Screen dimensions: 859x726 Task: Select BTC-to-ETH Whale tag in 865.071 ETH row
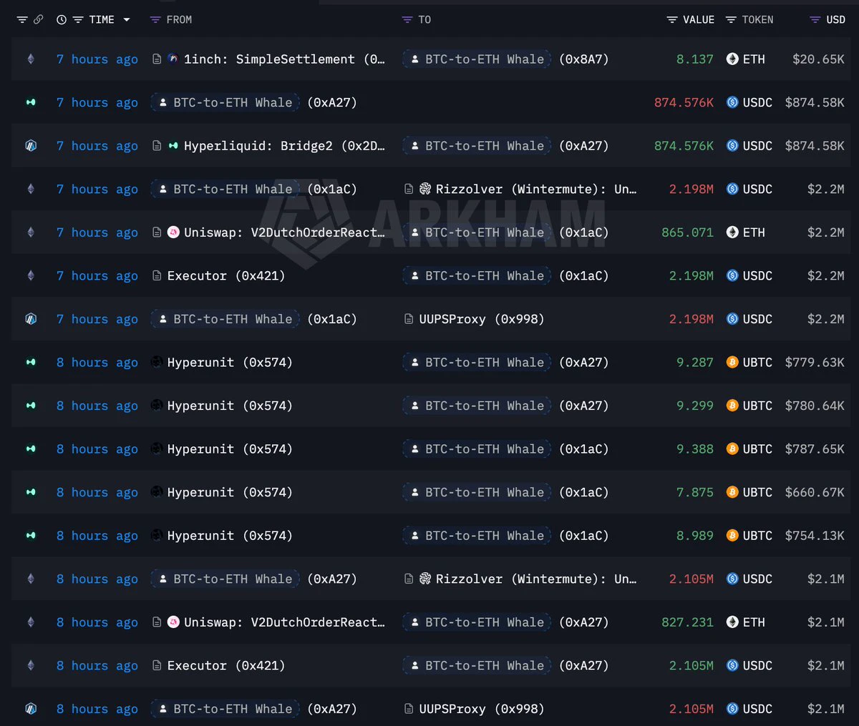tap(477, 232)
